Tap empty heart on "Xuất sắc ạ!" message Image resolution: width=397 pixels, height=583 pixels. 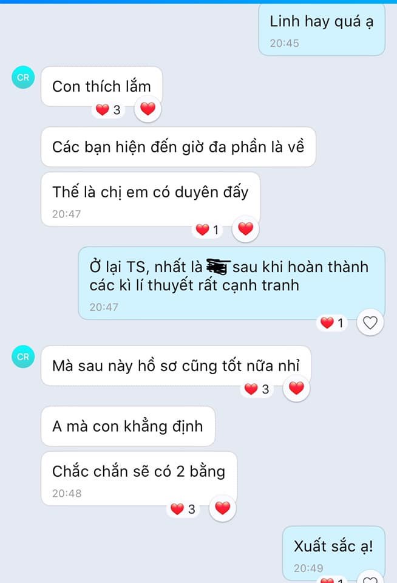tap(370, 578)
